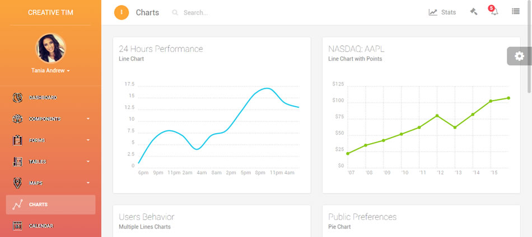The image size is (532, 237).
Task: Open the notifications bell icon
Action: [x=494, y=12]
